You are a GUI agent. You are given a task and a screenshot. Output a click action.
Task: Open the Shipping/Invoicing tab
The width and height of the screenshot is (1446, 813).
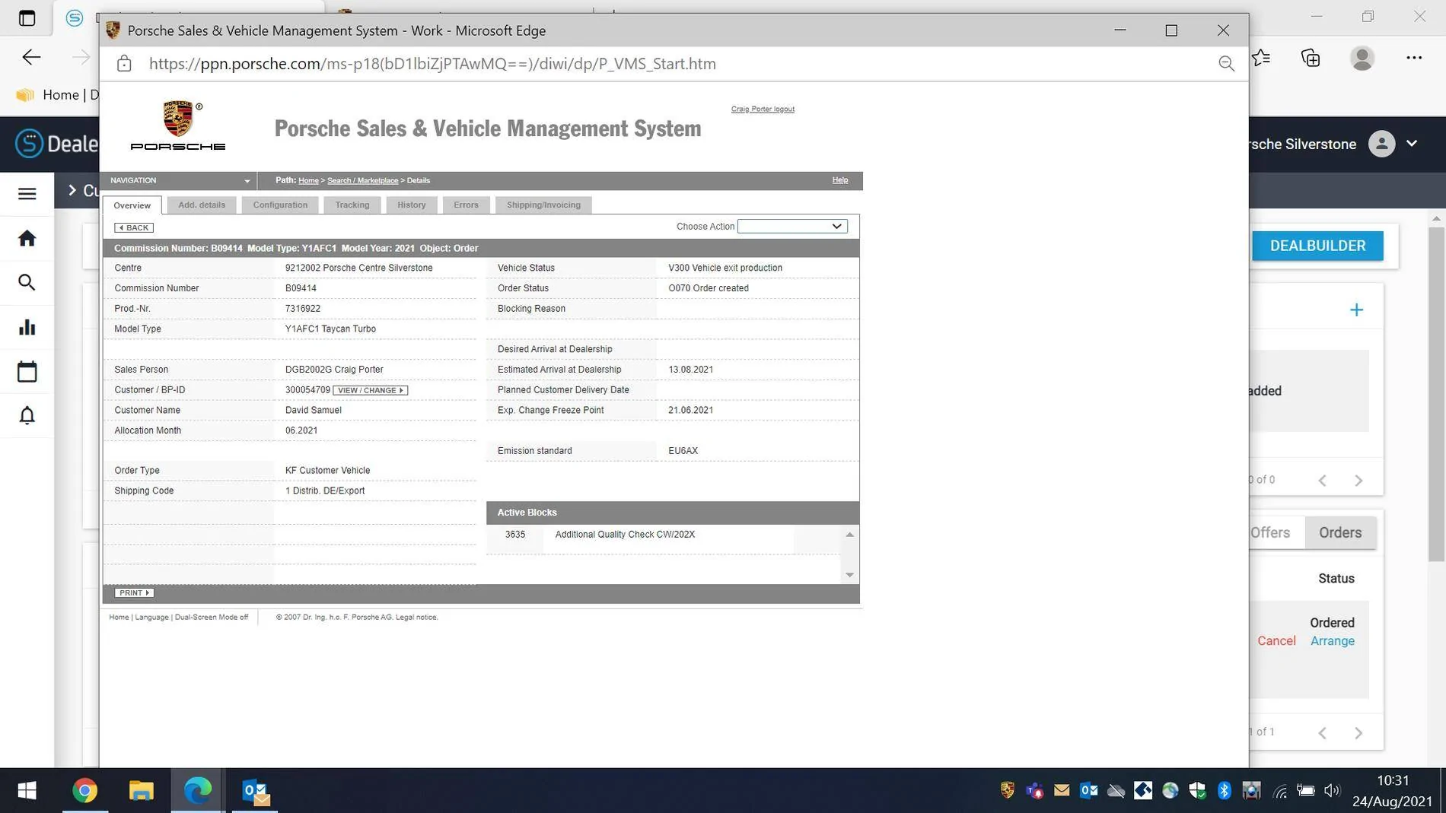click(x=543, y=205)
